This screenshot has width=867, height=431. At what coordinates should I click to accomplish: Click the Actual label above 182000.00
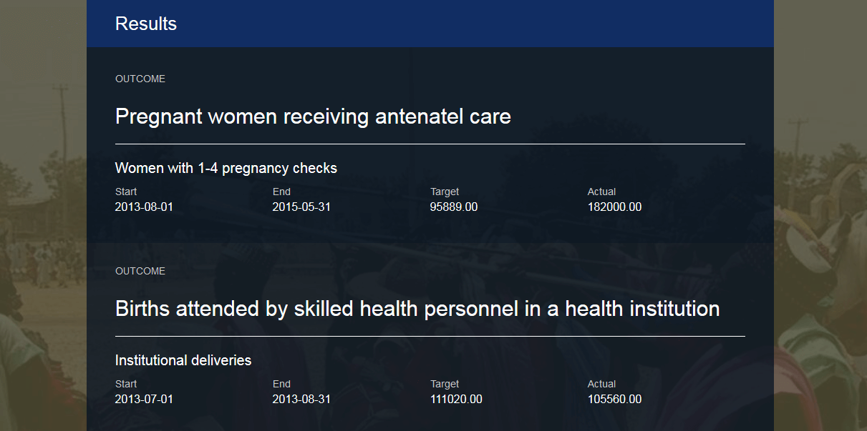601,192
